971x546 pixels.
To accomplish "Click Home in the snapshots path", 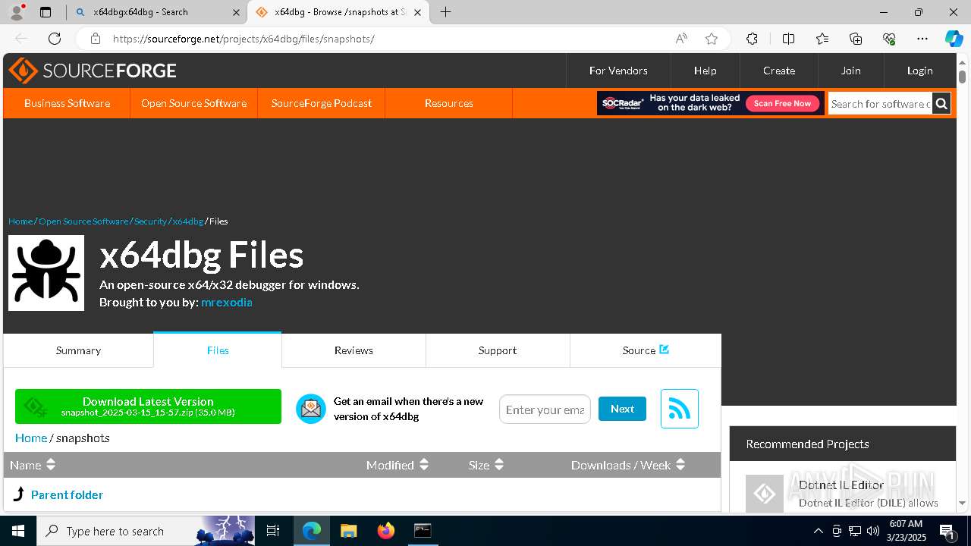I will point(31,438).
